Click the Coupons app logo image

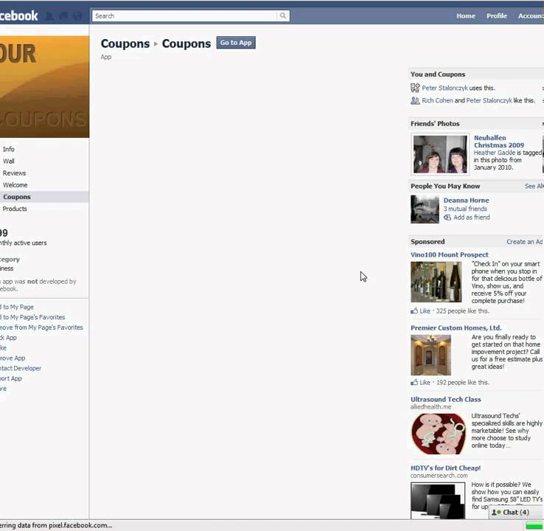click(x=44, y=87)
